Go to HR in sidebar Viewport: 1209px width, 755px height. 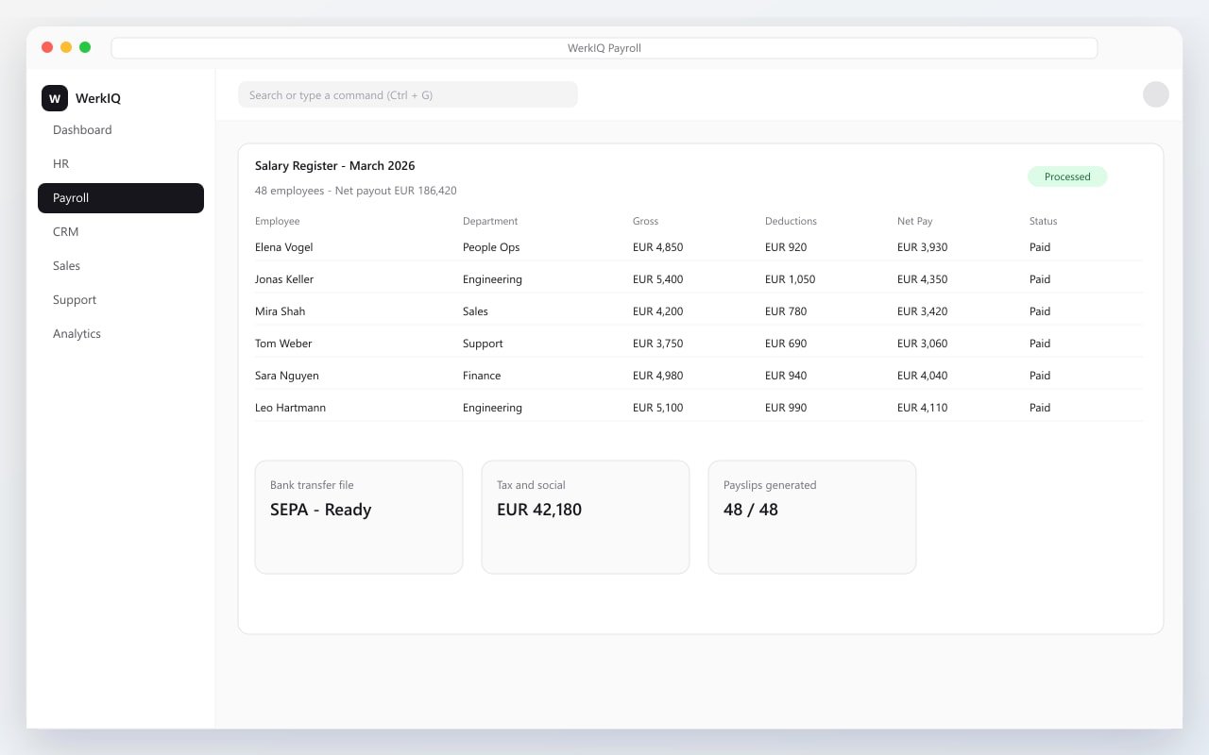click(121, 164)
